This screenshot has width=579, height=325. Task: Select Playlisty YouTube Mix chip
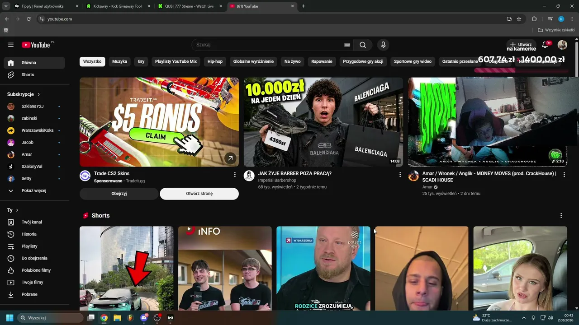tap(176, 61)
